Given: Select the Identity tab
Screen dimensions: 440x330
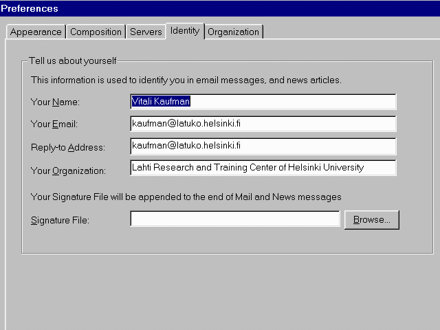Looking at the screenshot, I should [185, 31].
